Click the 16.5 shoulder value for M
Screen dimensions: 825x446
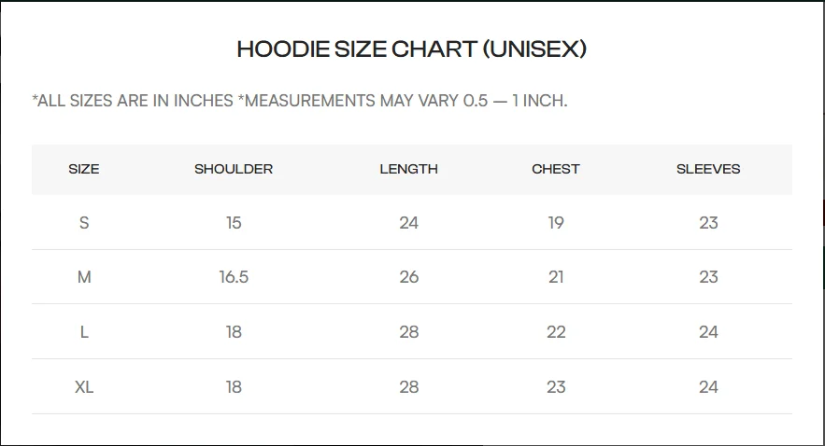234,277
